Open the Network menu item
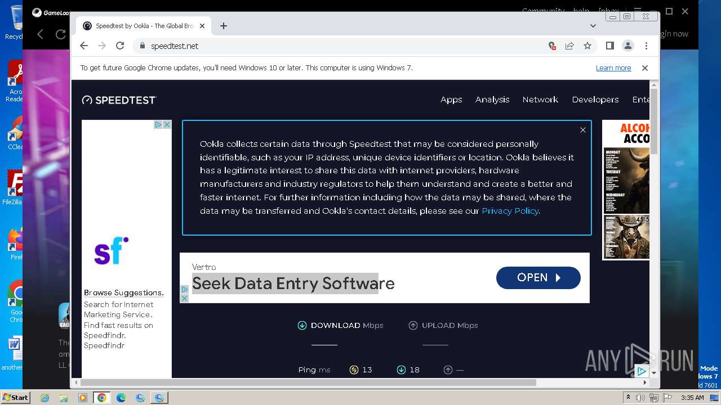721x405 pixels. (540, 100)
